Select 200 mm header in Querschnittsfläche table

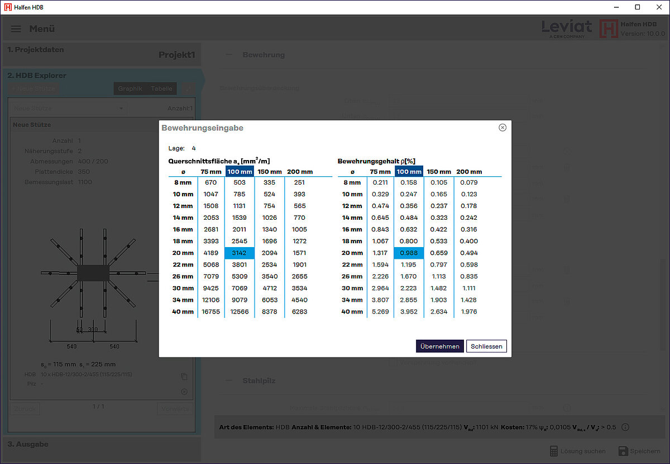(x=299, y=171)
